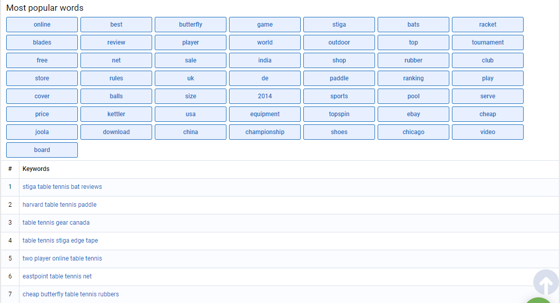
Task: Click the "rules" word button
Action: (116, 78)
